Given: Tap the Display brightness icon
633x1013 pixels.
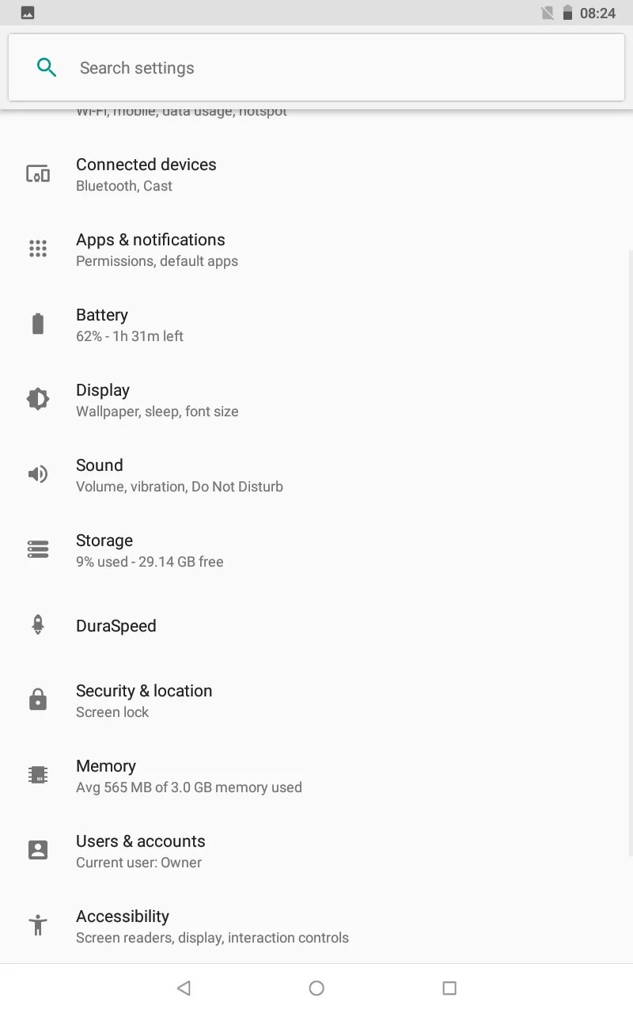Looking at the screenshot, I should (x=38, y=399).
